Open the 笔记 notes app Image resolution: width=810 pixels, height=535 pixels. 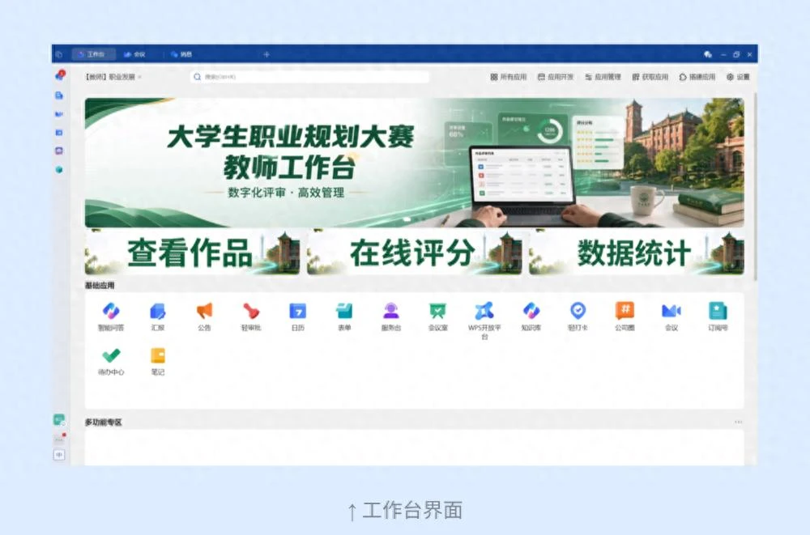[x=158, y=360]
